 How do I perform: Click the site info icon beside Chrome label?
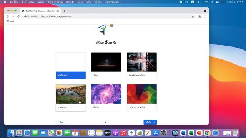pyautogui.click(x=25, y=16)
